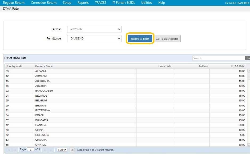The image size is (250, 154).
Task: Open the records per page dropdown
Action: pos(62,150)
